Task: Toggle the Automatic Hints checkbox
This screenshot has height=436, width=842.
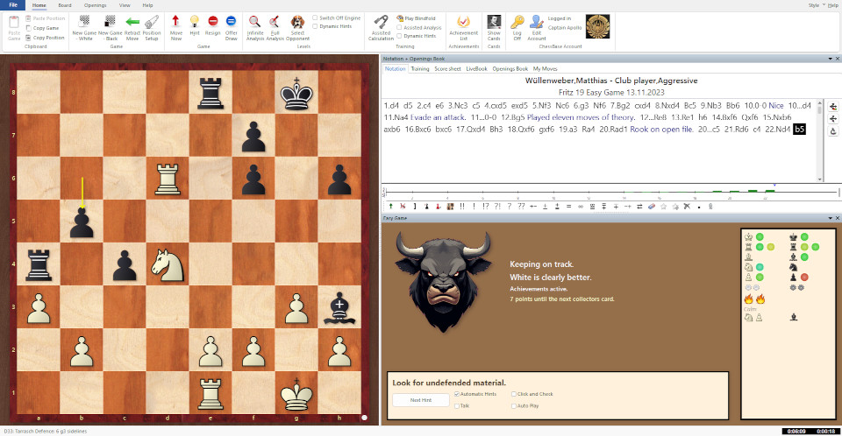Action: click(x=457, y=394)
